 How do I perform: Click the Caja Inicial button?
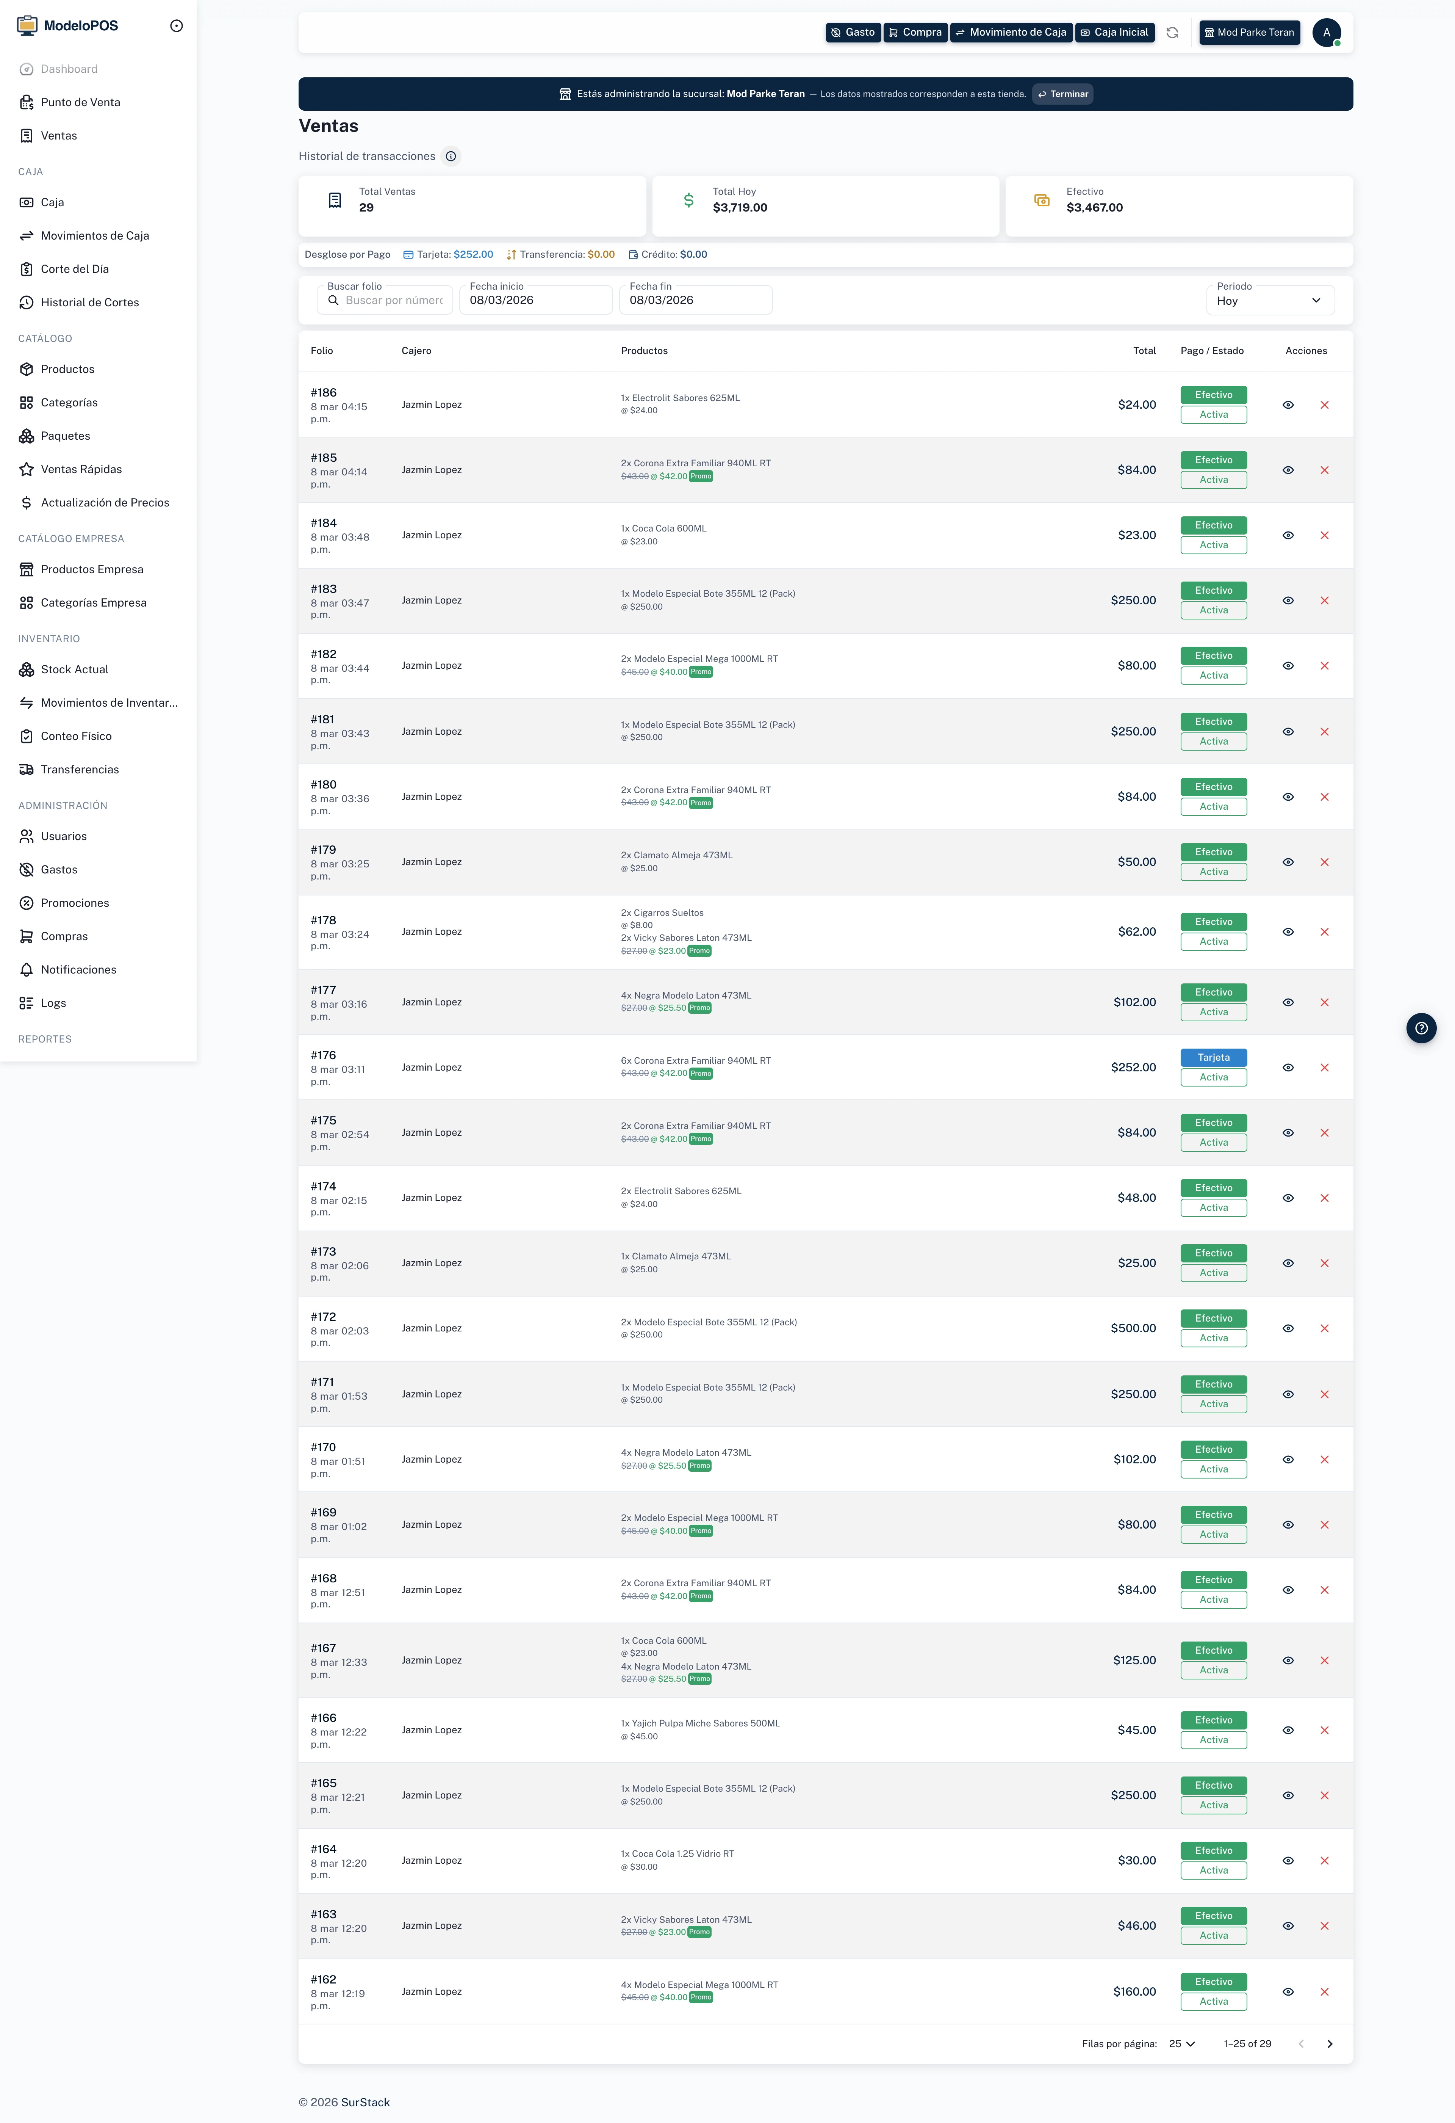tap(1114, 32)
